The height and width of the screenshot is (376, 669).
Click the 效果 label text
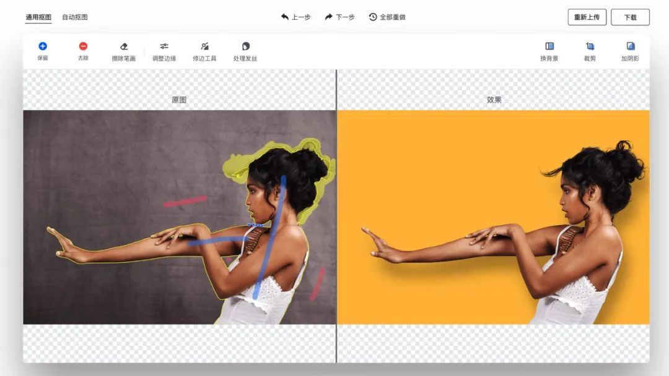(494, 100)
